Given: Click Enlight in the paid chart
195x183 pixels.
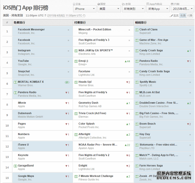Looking at the screenshot, I should (x=83, y=165).
